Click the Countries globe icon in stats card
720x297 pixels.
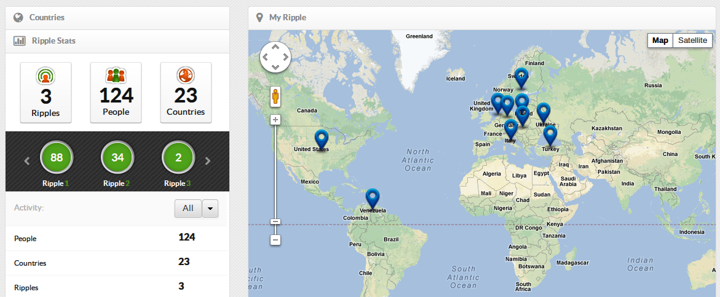(186, 75)
